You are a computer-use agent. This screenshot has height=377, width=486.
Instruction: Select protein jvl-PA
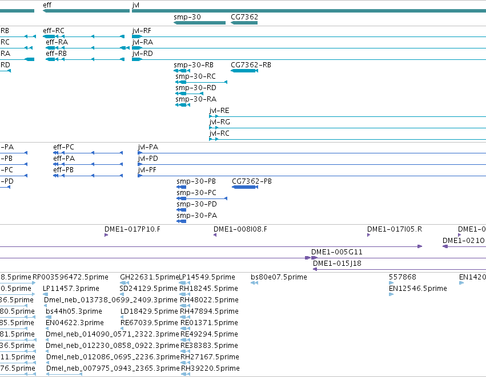(312, 153)
